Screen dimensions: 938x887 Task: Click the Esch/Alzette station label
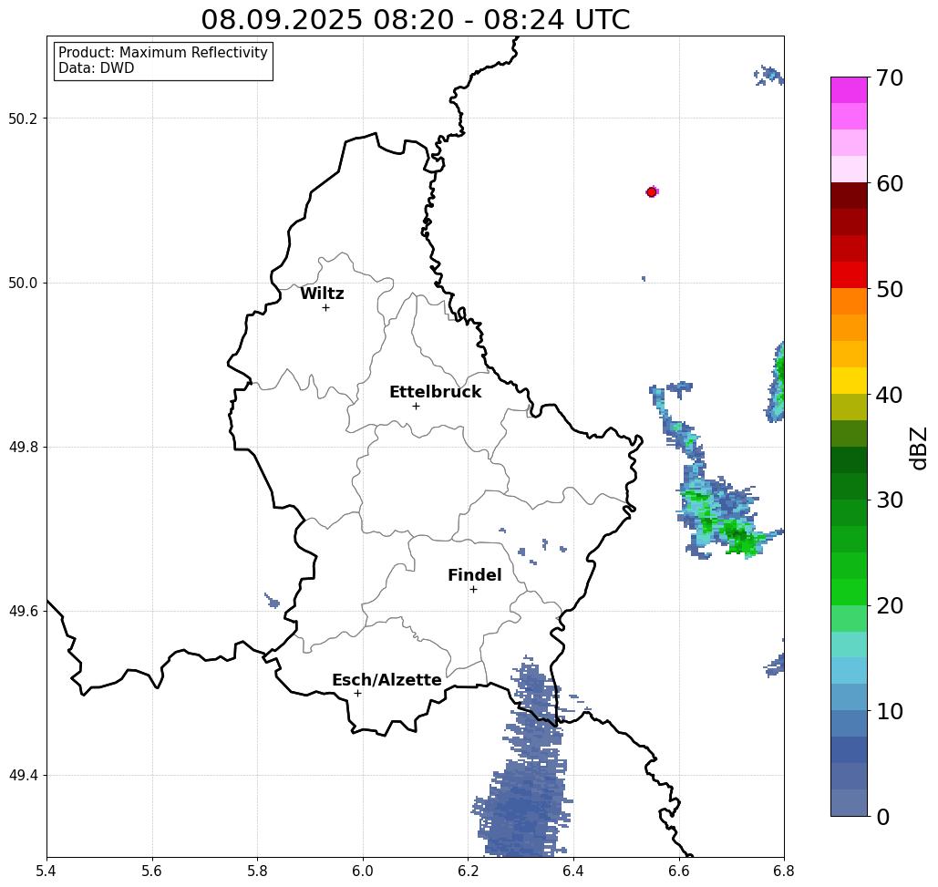click(x=387, y=680)
